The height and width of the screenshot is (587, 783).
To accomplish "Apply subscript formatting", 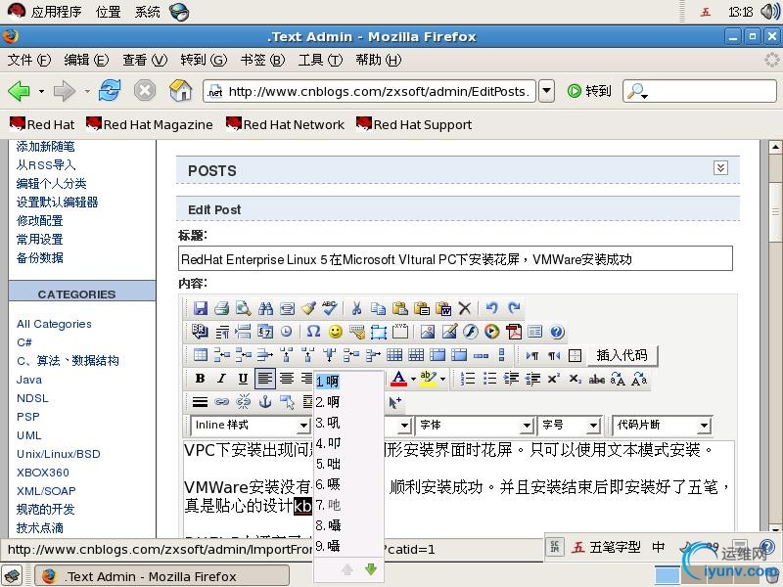I will point(575,379).
